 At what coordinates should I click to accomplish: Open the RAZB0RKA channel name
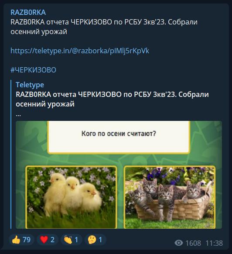pyautogui.click(x=28, y=13)
